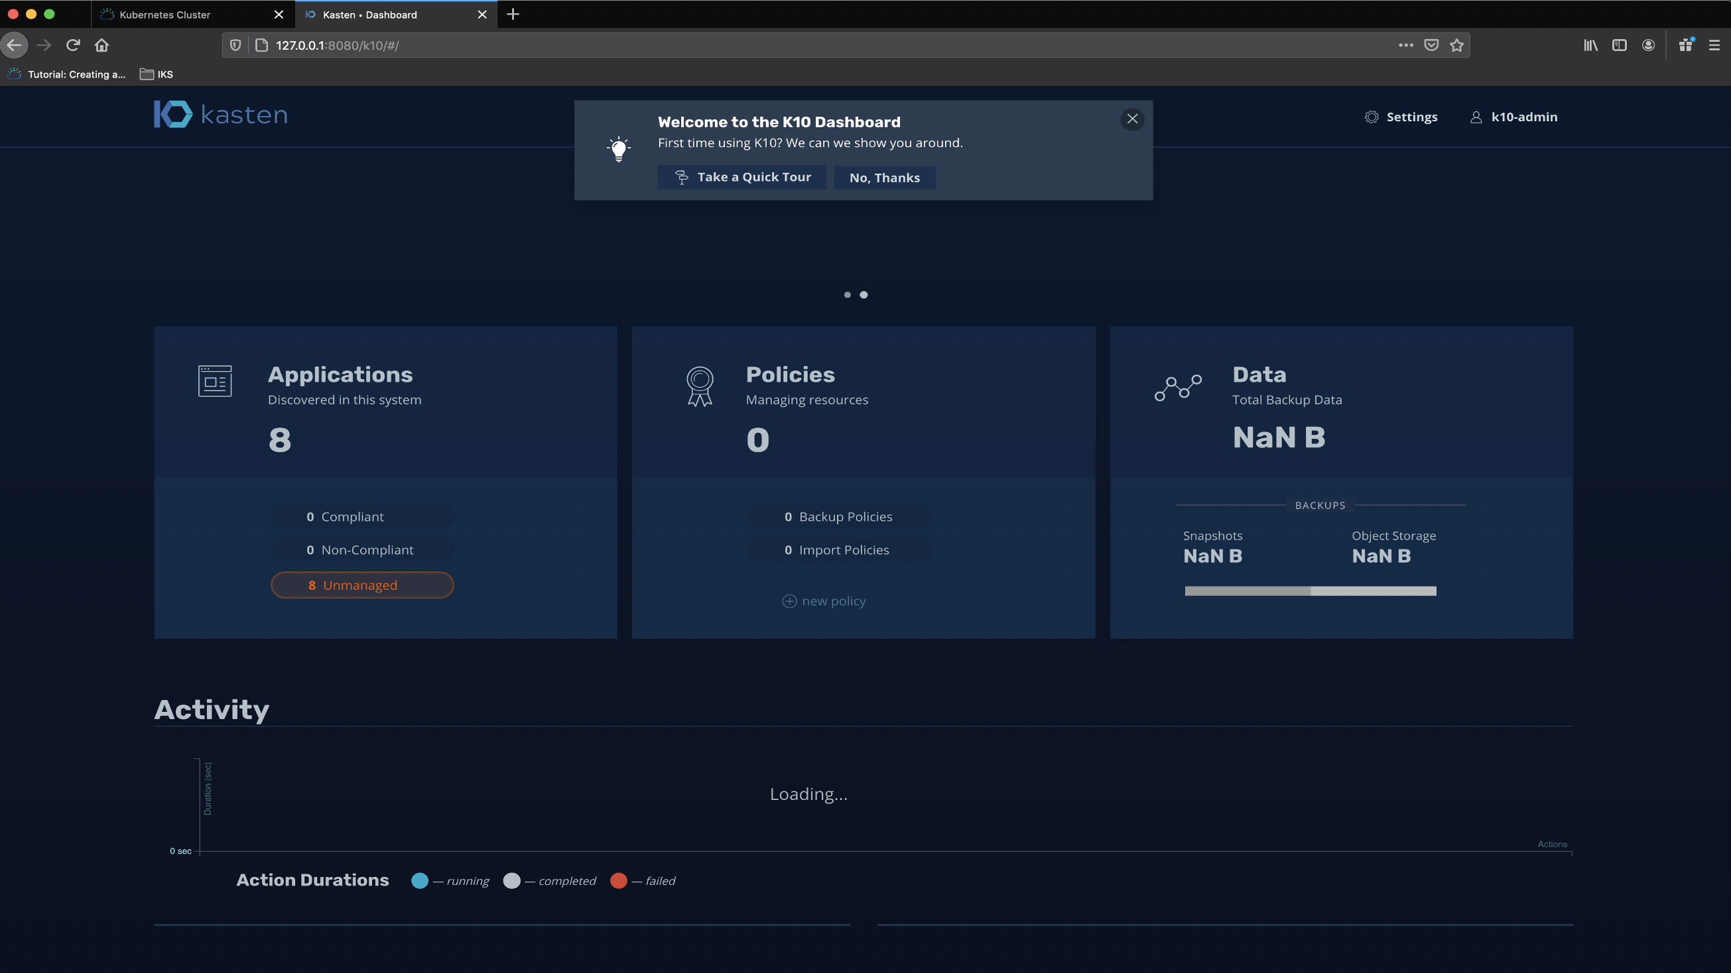Open the Settings link
This screenshot has height=973, width=1731.
pyautogui.click(x=1412, y=117)
